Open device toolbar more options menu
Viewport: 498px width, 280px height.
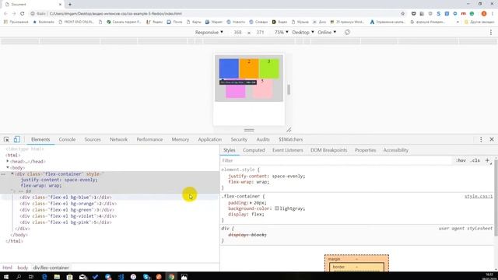491,33
